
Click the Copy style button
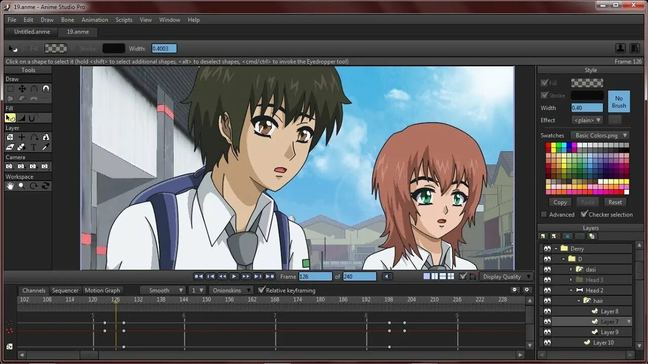tap(560, 202)
